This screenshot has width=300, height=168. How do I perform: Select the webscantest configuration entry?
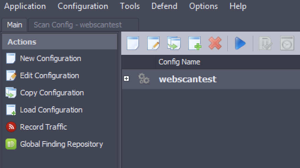coord(187,79)
